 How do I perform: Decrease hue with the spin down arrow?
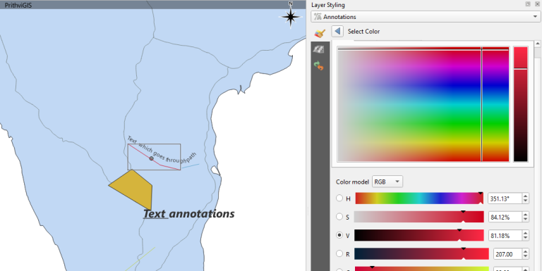coord(525,201)
